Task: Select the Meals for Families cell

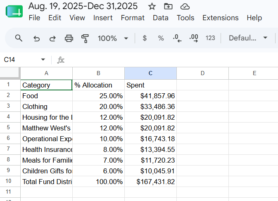Action: coord(46,160)
